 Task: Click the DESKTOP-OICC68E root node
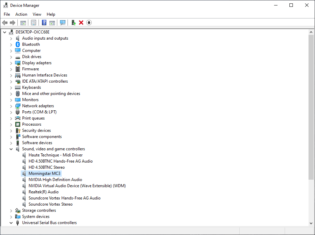click(x=32, y=32)
